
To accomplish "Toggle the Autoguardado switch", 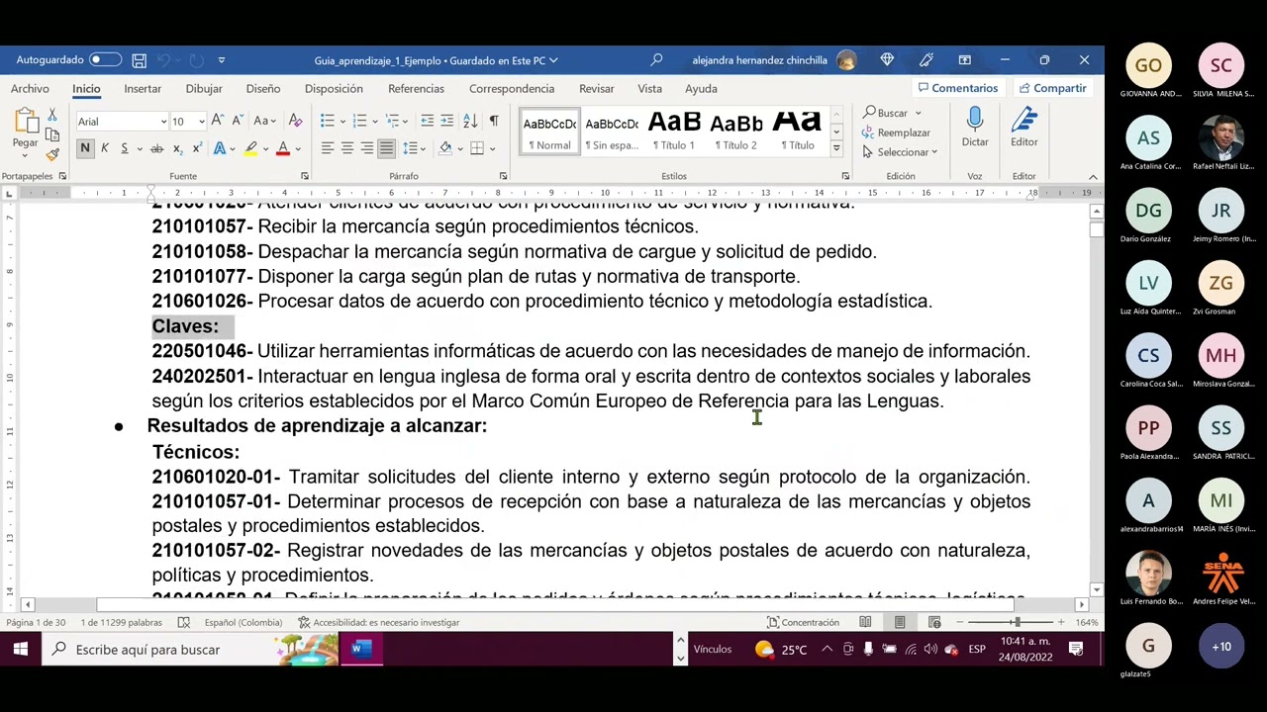I will click(x=105, y=60).
